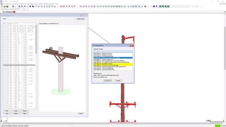Open the File menu

(x=4, y=4)
